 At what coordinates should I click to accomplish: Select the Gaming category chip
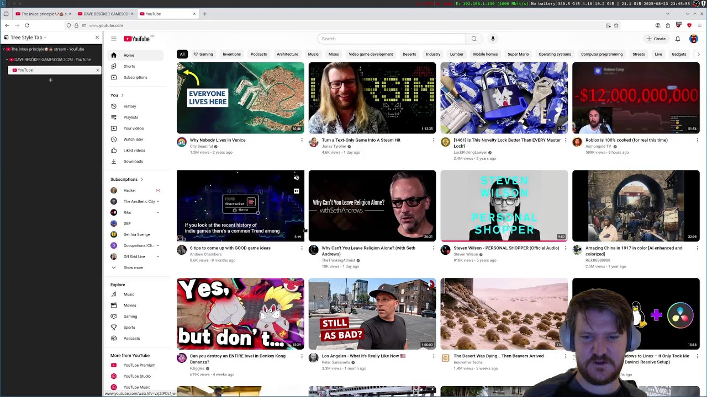point(203,54)
